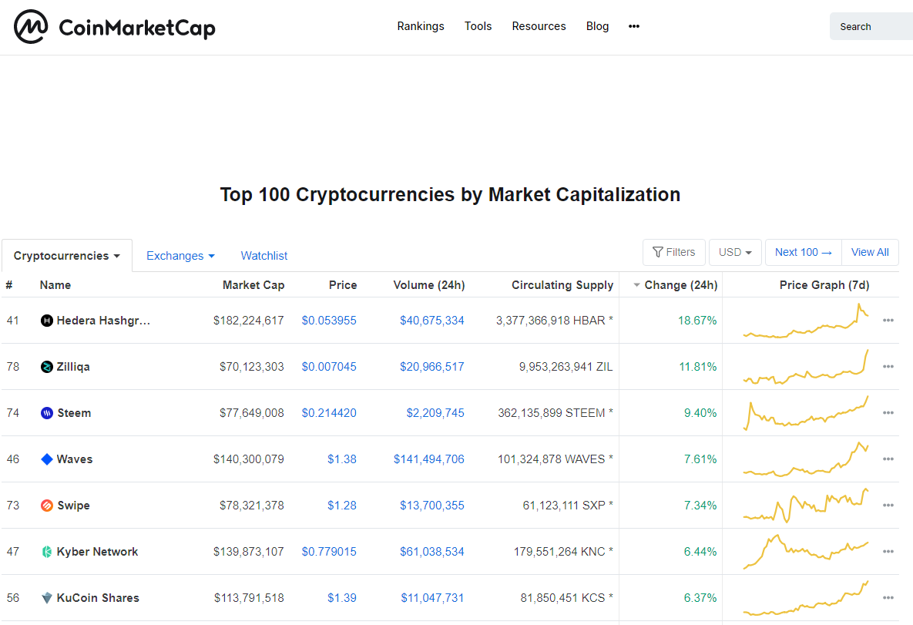Image resolution: width=913 pixels, height=625 pixels.
Task: Go to Next 100 cryptocurrencies
Action: tap(804, 252)
